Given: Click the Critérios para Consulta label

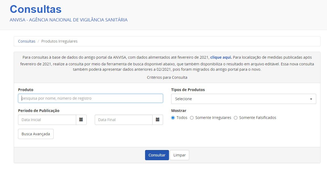Looking at the screenshot, I should 167,77.
